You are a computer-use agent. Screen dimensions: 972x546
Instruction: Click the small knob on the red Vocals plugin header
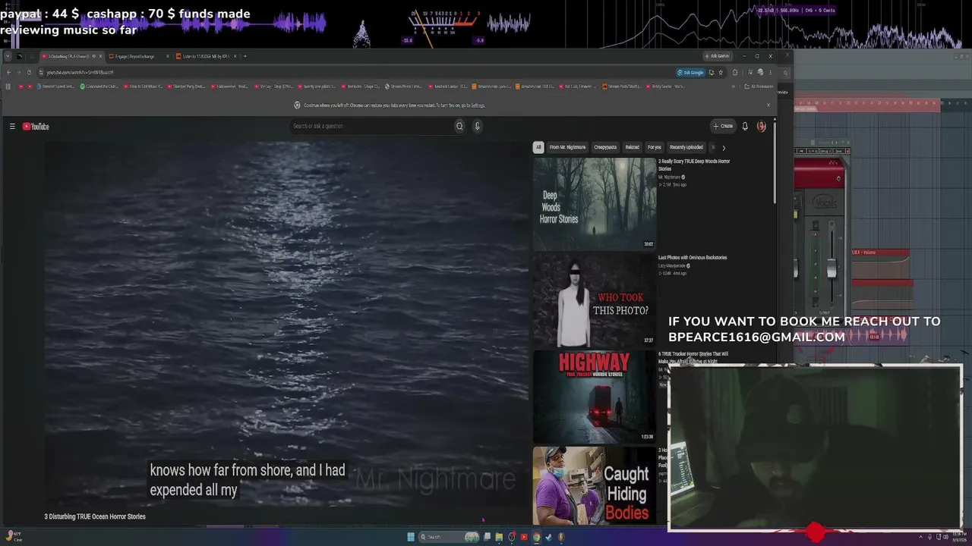838,179
